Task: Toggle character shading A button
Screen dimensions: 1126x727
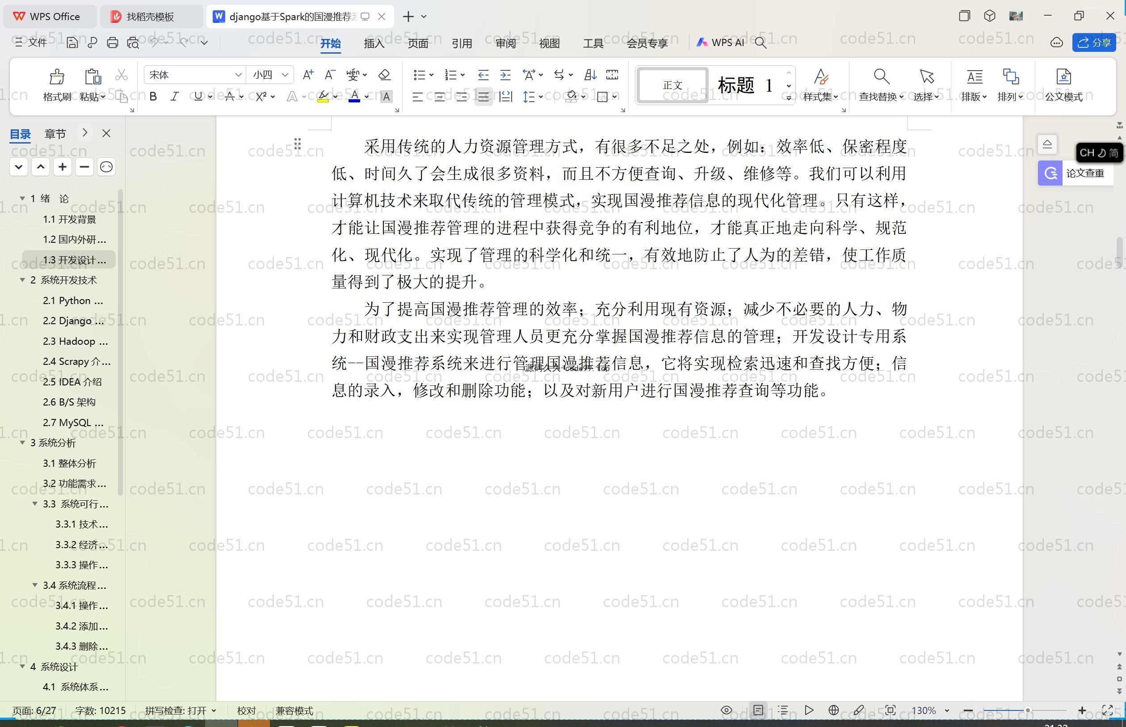Action: [x=386, y=97]
